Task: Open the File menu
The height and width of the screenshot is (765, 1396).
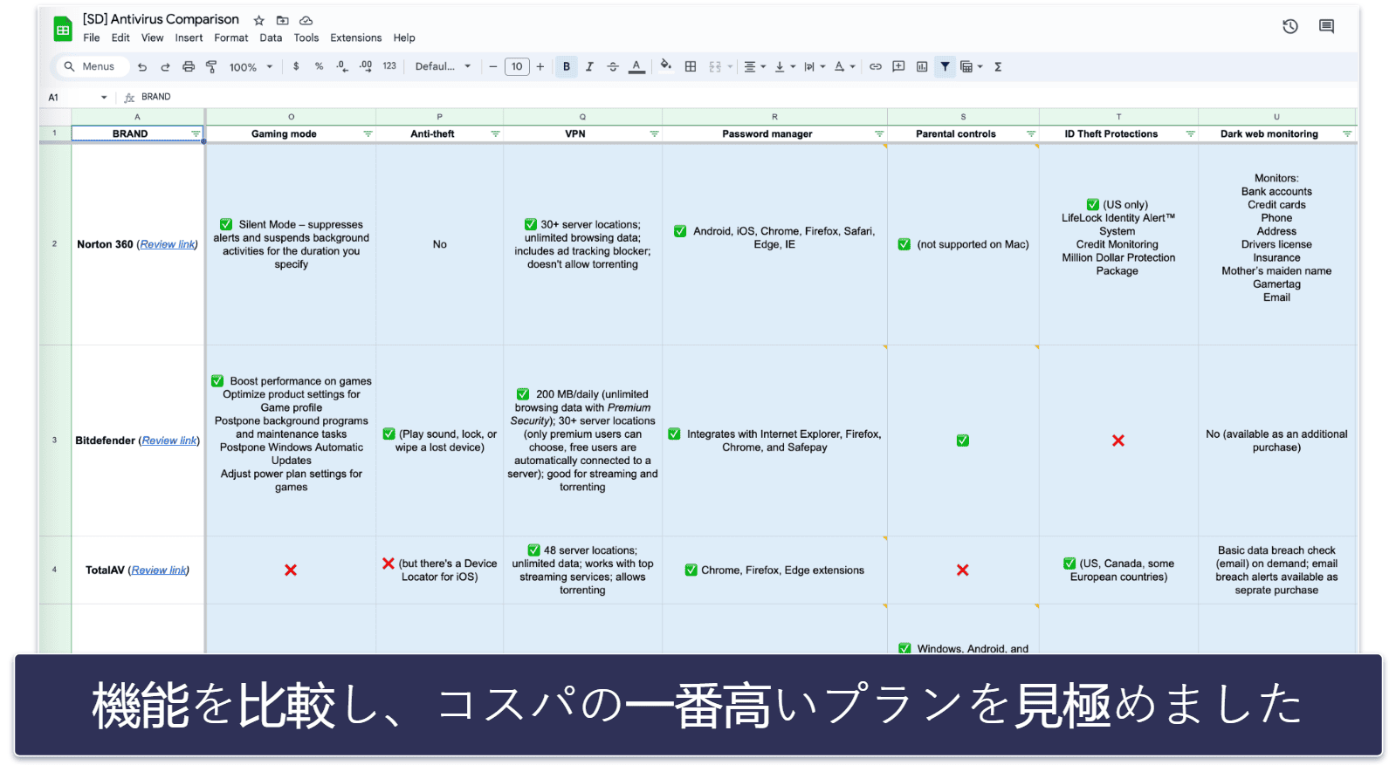Action: tap(92, 38)
